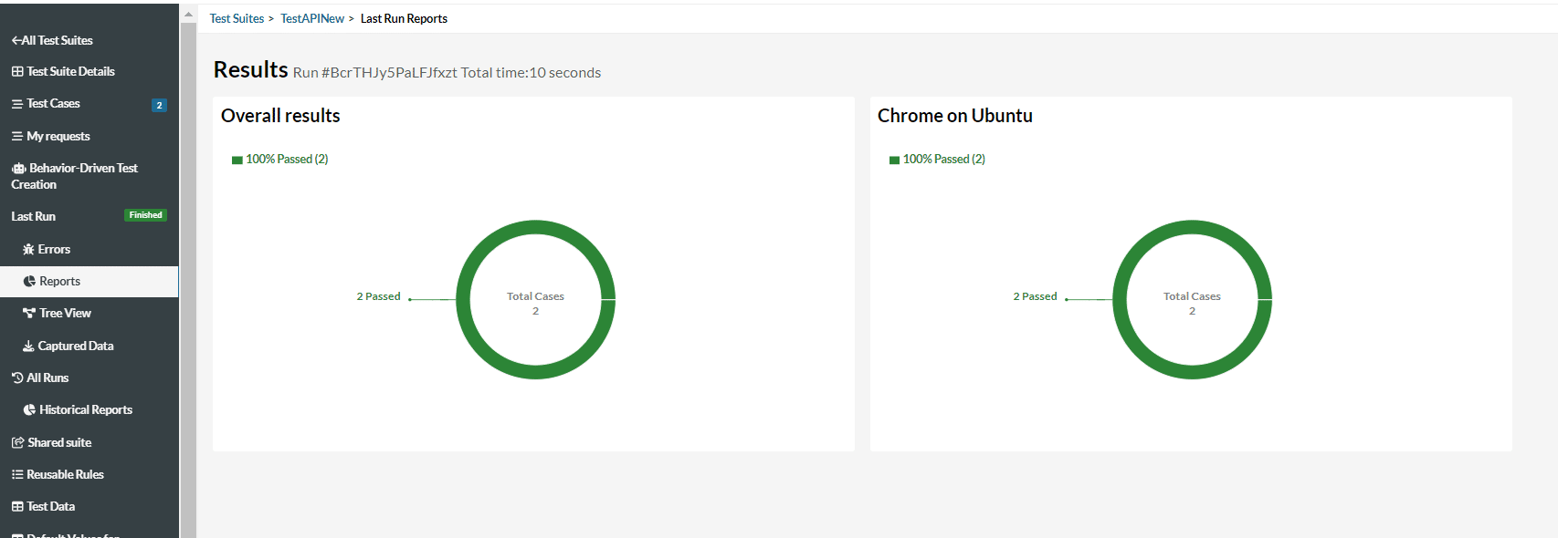Click the Overall results donut ring
The image size is (1558, 538).
pos(536,227)
